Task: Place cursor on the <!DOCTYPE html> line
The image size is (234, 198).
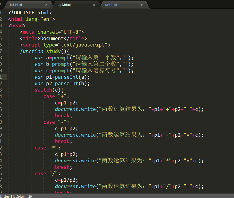Action: [x=30, y=13]
